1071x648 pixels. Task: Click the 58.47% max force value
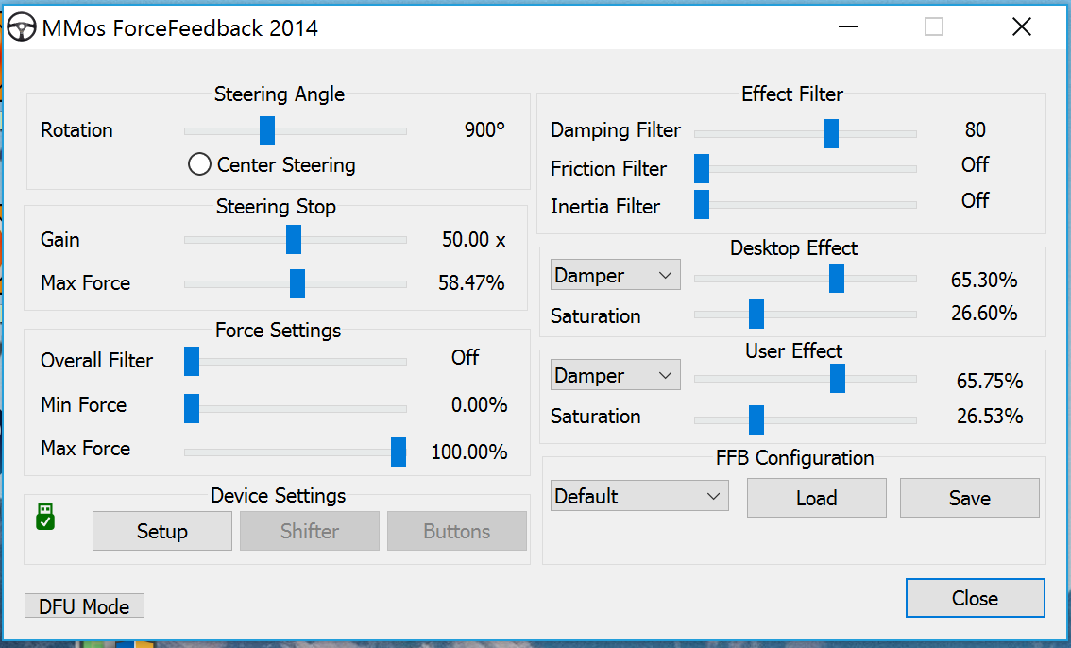pyautogui.click(x=471, y=282)
